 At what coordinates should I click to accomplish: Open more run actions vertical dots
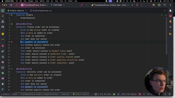142,5
